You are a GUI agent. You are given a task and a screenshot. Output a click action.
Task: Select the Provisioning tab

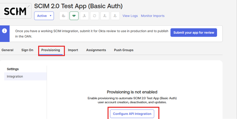click(x=51, y=50)
